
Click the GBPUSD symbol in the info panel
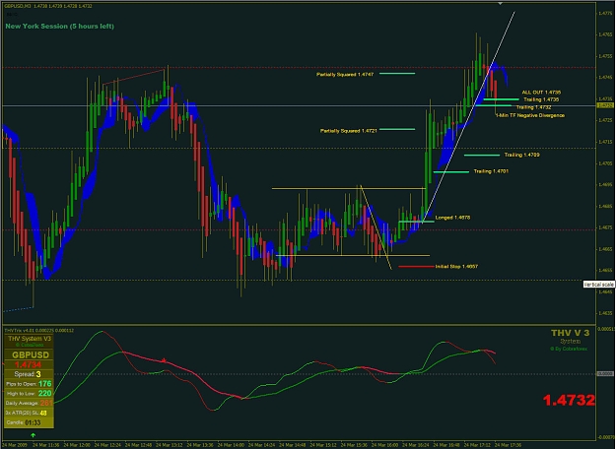click(x=31, y=355)
